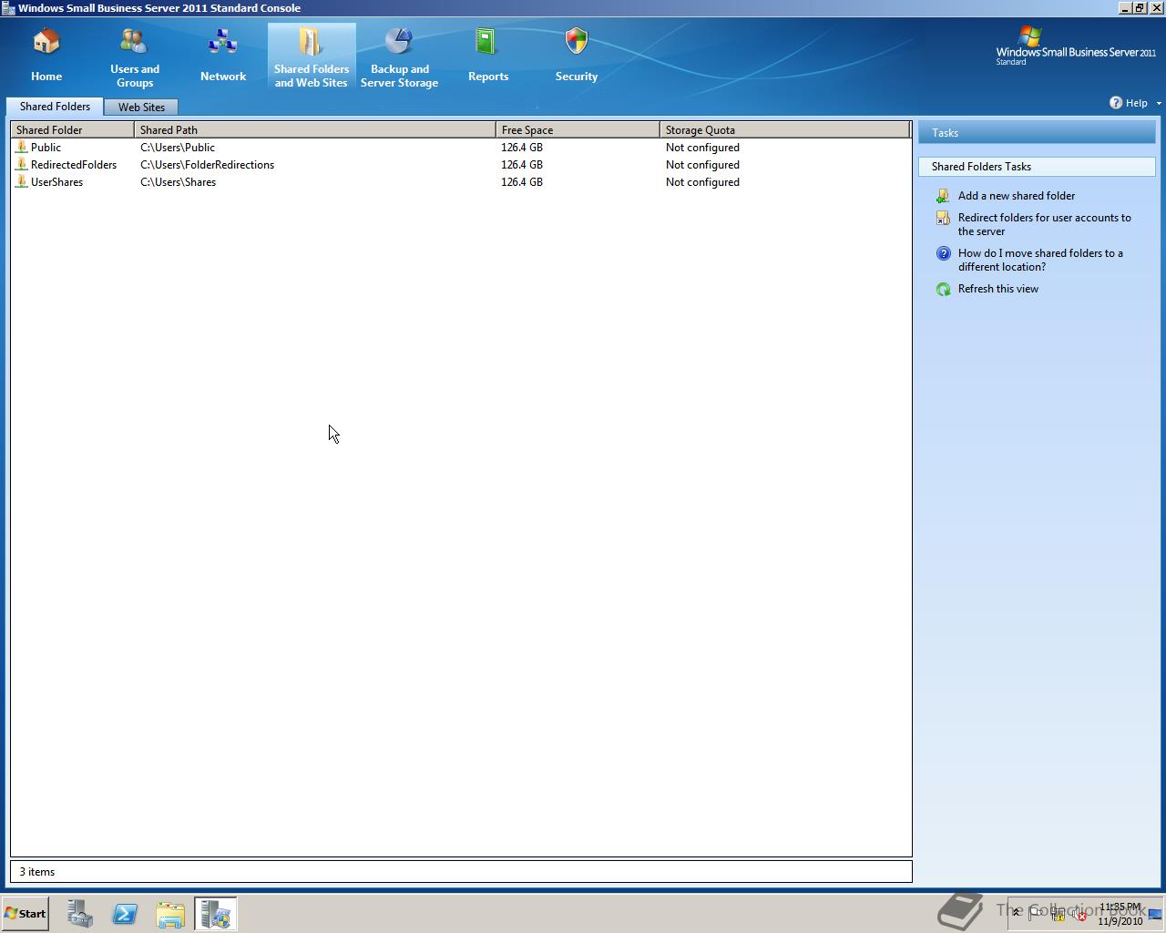Click Free Space value in Public row
The image size is (1166, 933).
[x=522, y=148]
